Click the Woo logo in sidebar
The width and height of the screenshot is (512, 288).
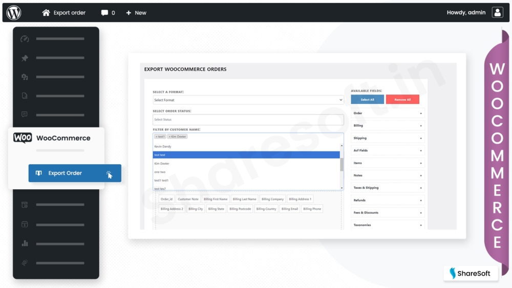coord(23,138)
